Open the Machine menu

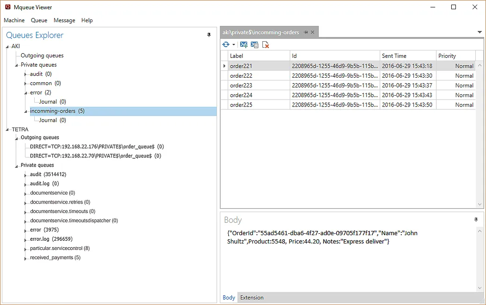click(14, 20)
